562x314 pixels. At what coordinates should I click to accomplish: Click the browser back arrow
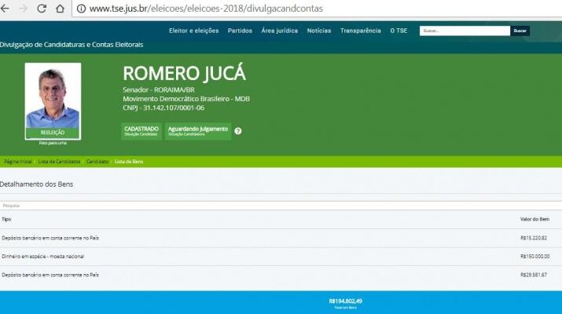[5, 9]
